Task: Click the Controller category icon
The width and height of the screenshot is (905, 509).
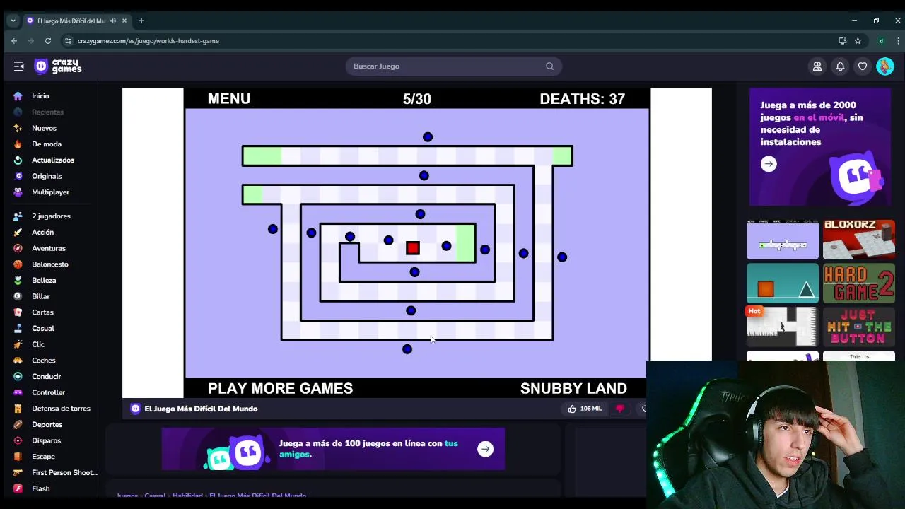Action: coord(18,392)
